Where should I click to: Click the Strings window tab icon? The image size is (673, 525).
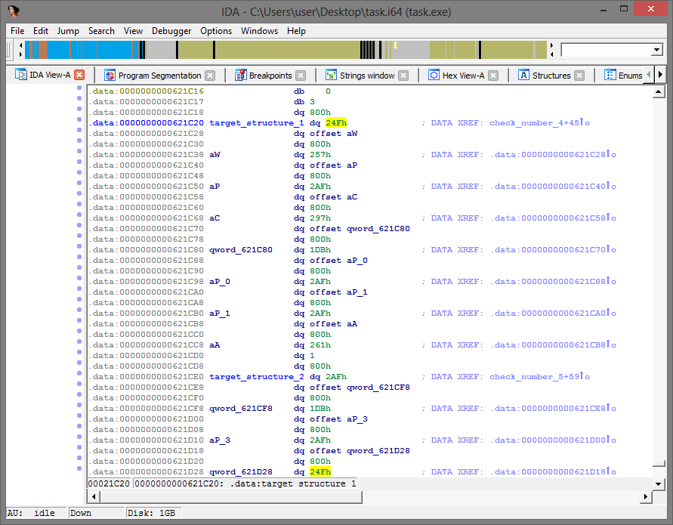331,76
